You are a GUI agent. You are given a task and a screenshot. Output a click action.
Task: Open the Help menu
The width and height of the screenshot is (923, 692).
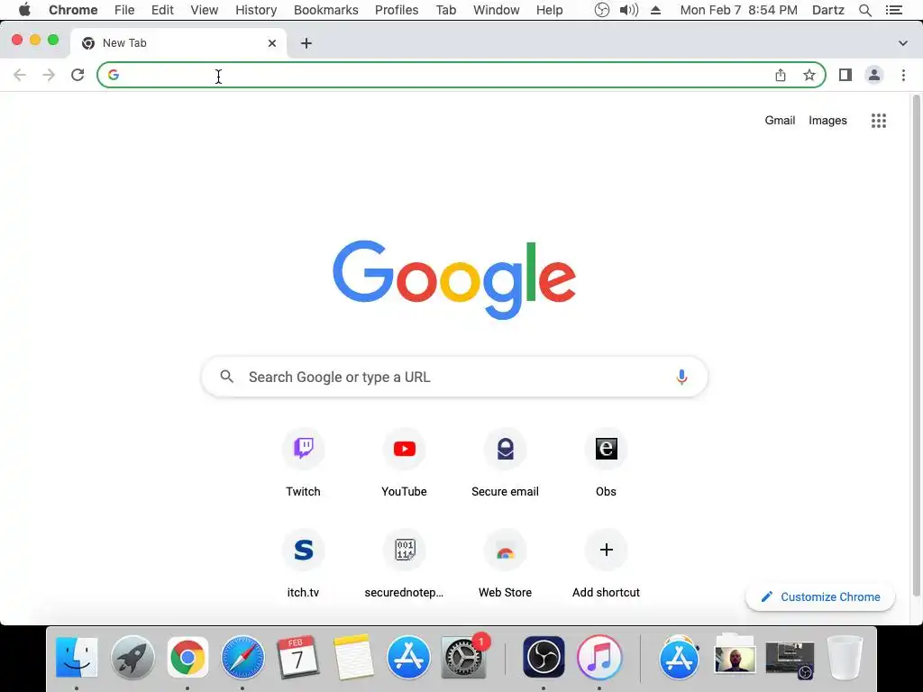(549, 10)
